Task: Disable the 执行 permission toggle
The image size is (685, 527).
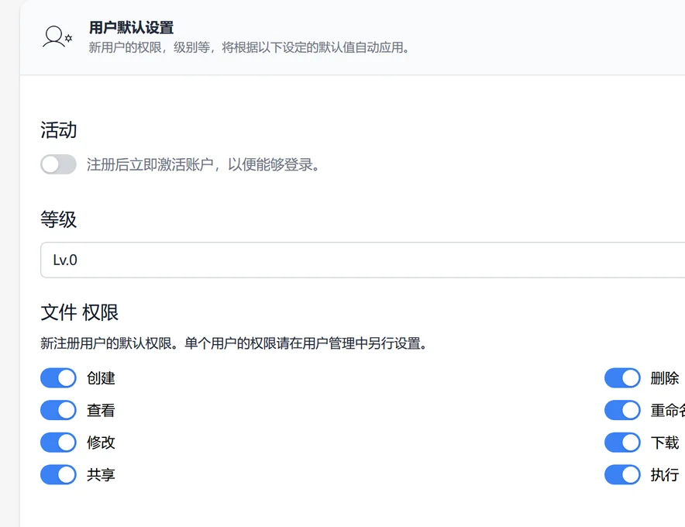Action: pyautogui.click(x=622, y=474)
